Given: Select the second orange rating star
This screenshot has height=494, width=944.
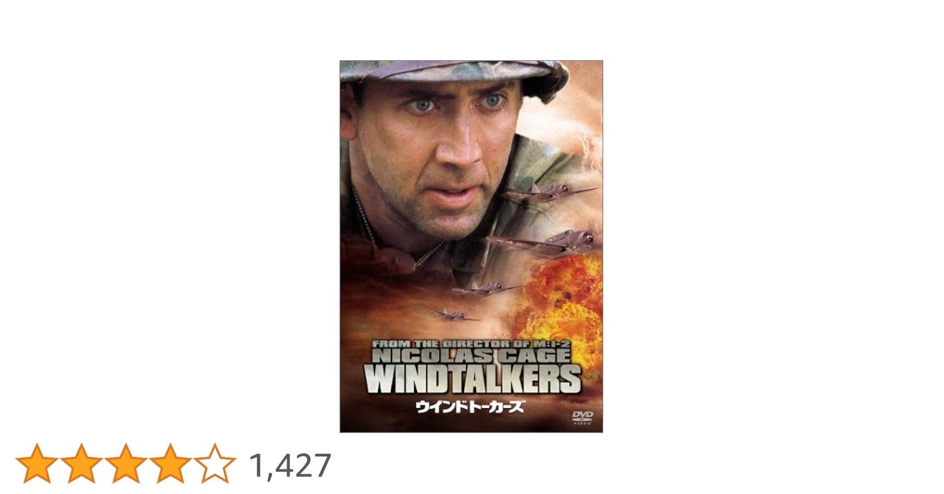Looking at the screenshot, I should point(82,463).
